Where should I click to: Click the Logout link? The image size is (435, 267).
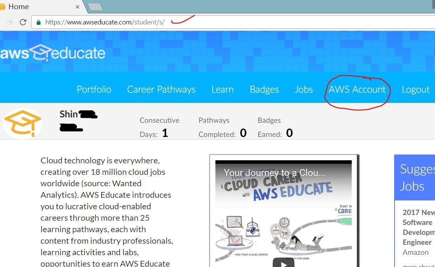tap(415, 89)
